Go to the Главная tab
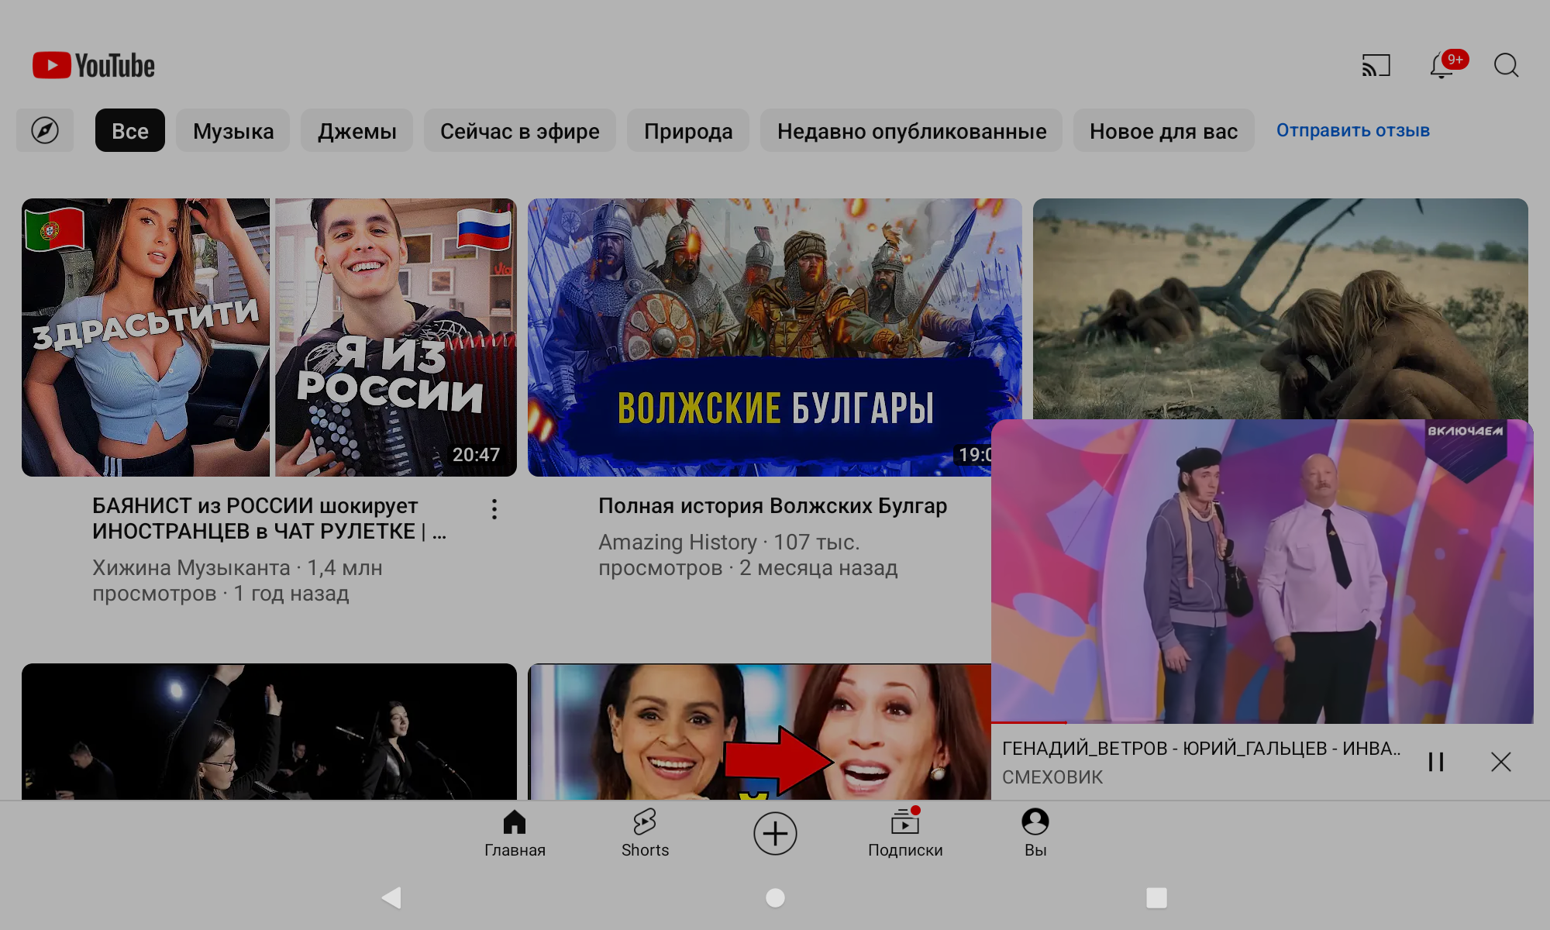 tap(515, 834)
